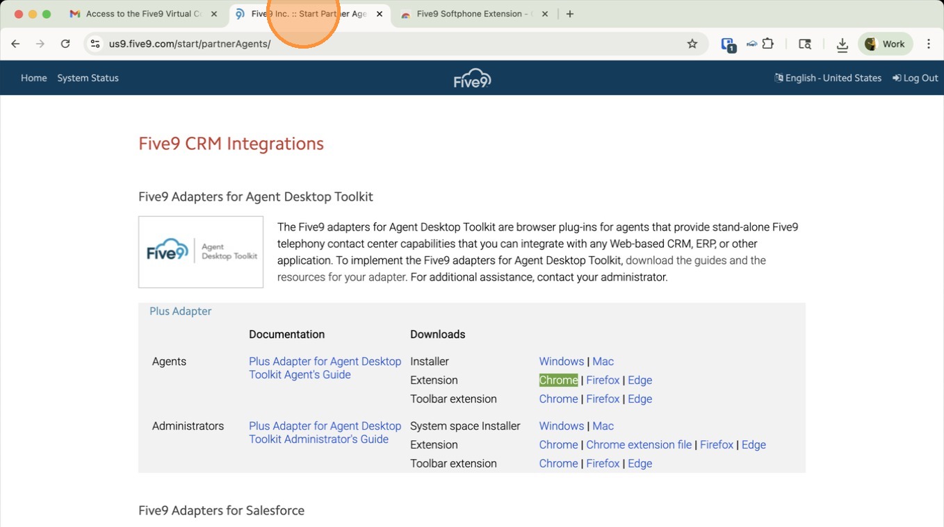The width and height of the screenshot is (944, 527).
Task: Switch to Five9 Softphone Extension tab
Action: click(x=475, y=14)
